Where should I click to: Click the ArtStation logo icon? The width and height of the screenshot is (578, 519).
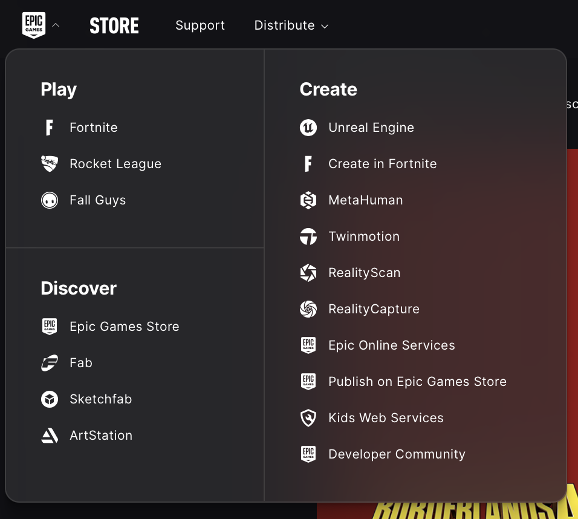click(50, 436)
